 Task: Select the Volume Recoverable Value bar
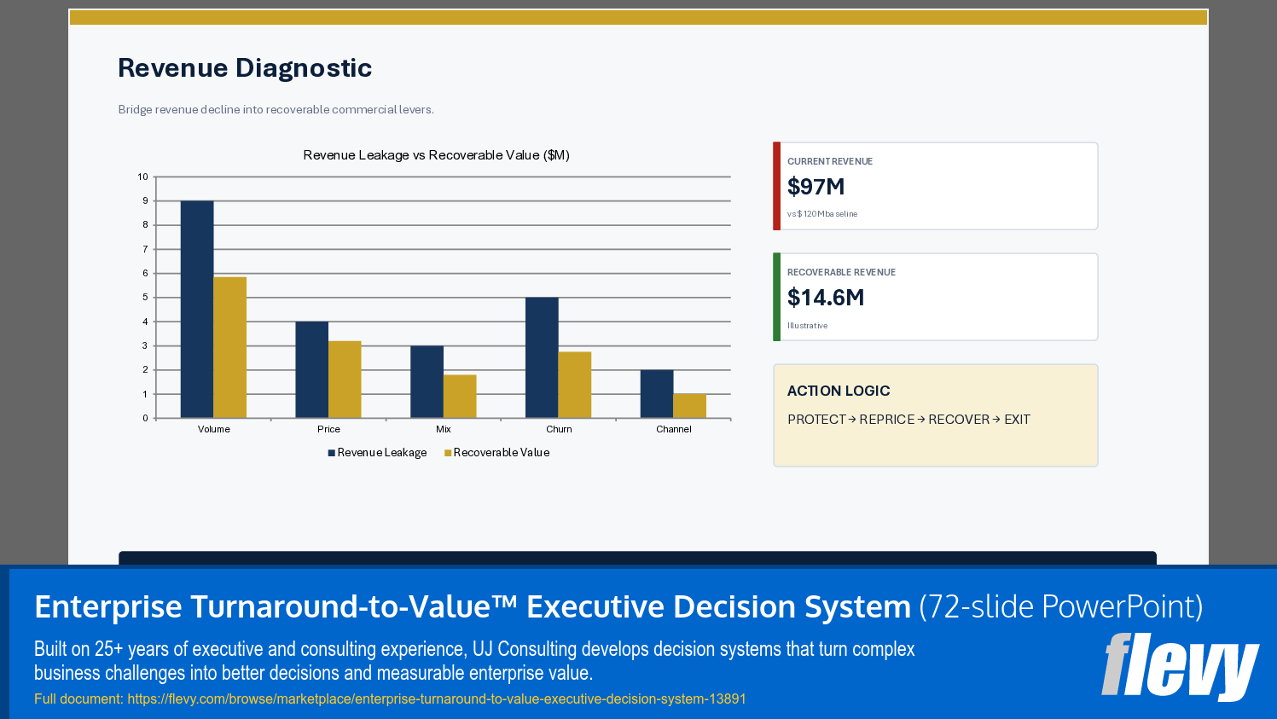[229, 347]
